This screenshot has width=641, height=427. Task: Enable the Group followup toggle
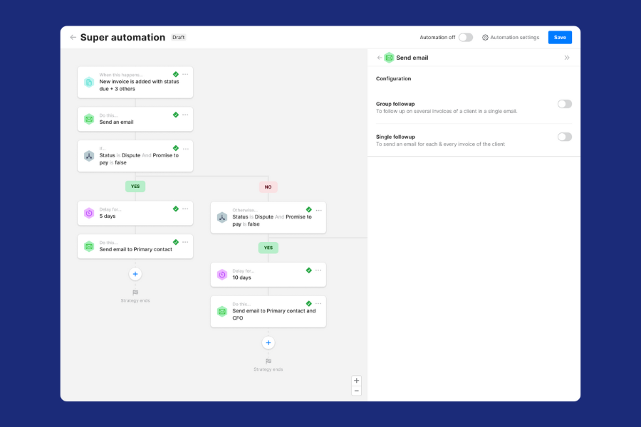point(564,104)
